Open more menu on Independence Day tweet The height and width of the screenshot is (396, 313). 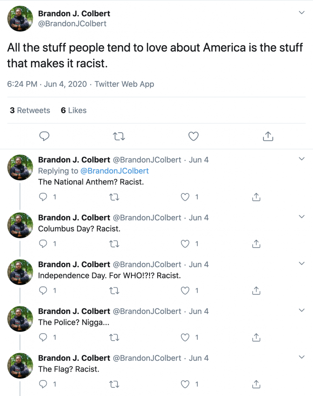click(302, 264)
